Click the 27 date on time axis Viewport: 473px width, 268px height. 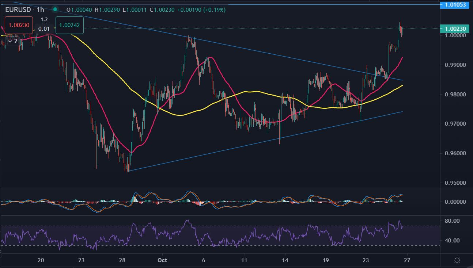pos(407,260)
